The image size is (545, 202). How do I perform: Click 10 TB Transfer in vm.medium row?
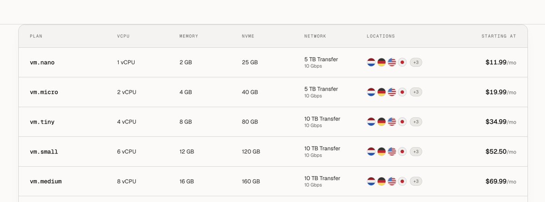click(x=322, y=178)
